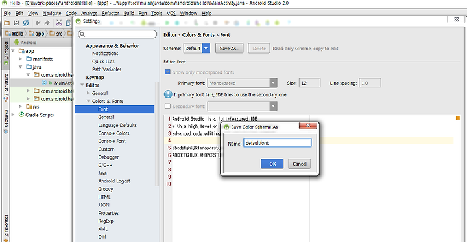Click the Undo arrow toolbar icon
467x242 pixels.
(38, 23)
